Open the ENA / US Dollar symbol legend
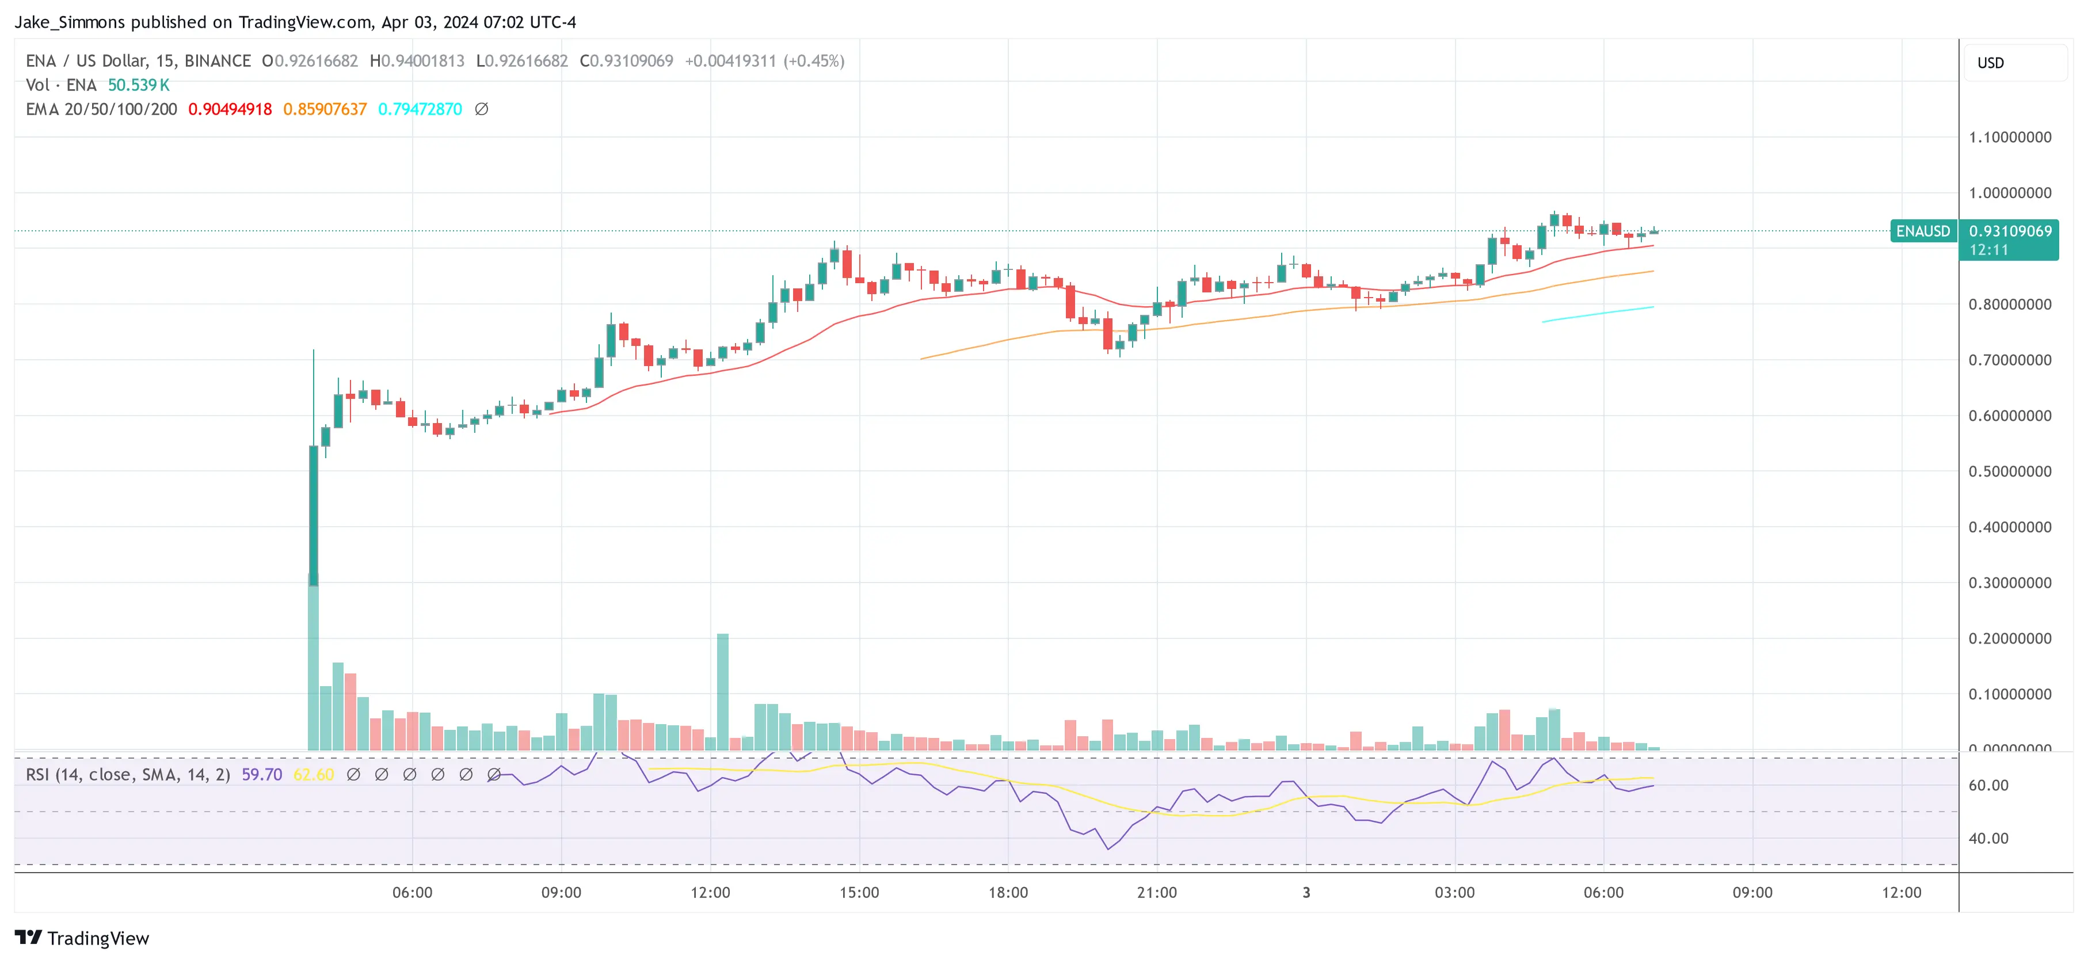2088x963 pixels. coord(138,61)
